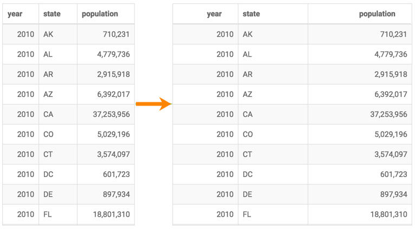Click the year header in left table
415x229 pixels.
coord(15,14)
